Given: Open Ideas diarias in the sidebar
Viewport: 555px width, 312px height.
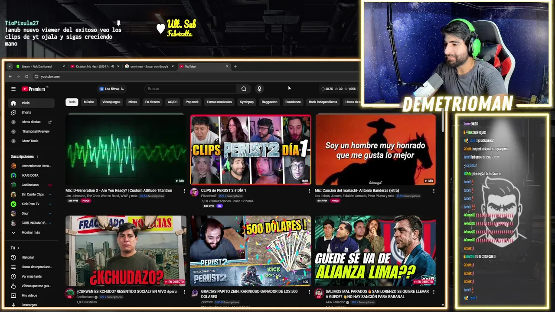Looking at the screenshot, I should click(30, 122).
